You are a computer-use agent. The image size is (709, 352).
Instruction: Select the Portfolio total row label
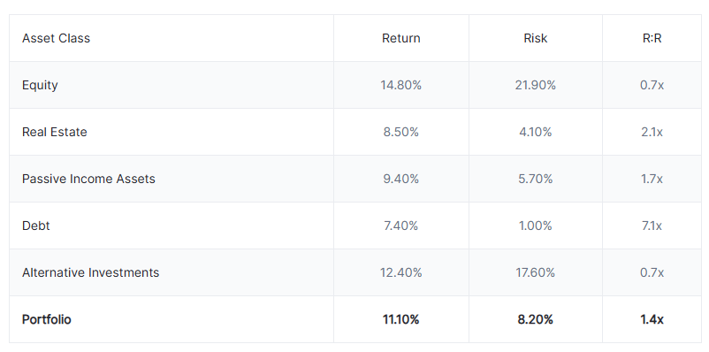[x=47, y=319]
